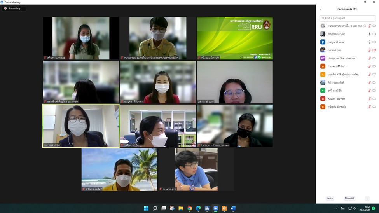Viewport: 379px width, 213px height.
Task: Toggle Umaporn Chamcharoen's muted microphone icon
Action: (x=369, y=58)
